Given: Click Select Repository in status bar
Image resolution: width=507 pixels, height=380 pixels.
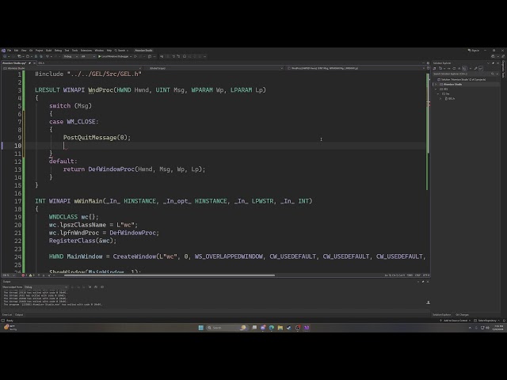Looking at the screenshot, I should pos(487,321).
